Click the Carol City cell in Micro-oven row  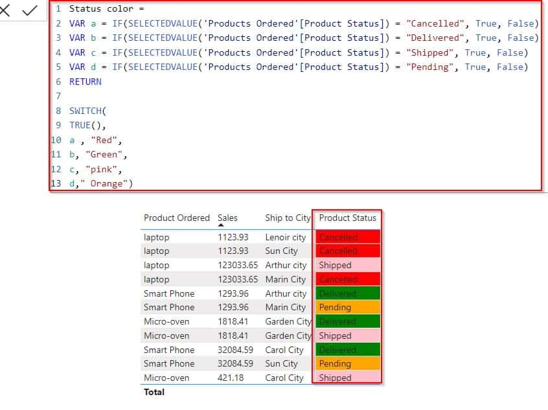tap(284, 378)
